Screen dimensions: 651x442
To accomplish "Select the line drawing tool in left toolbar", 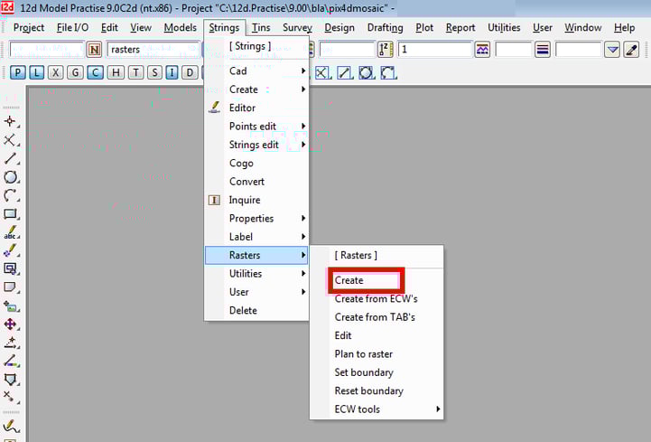I will click(x=11, y=159).
